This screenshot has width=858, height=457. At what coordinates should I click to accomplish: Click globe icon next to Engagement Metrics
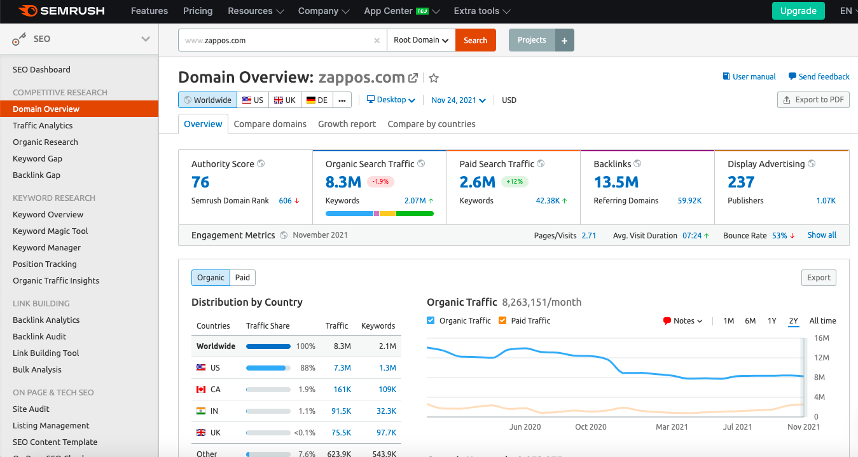point(284,235)
